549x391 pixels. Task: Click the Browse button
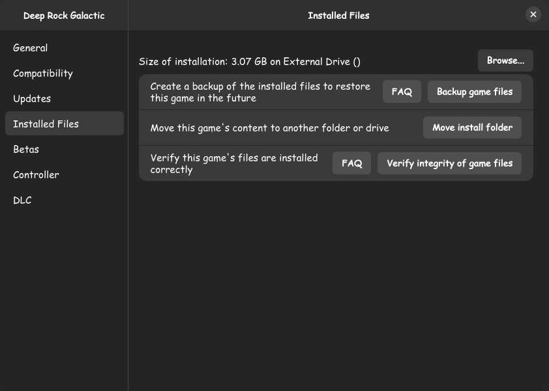pyautogui.click(x=505, y=61)
